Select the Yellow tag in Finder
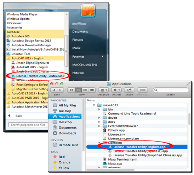This screenshot has width=194, height=175. tap(61, 168)
